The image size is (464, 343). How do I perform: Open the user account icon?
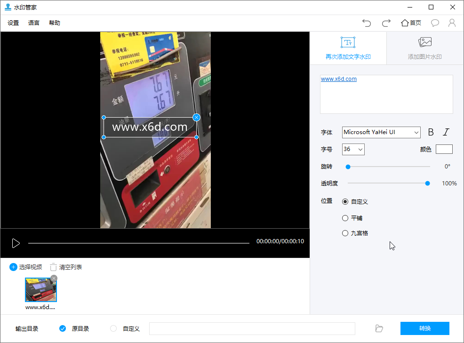pos(452,23)
